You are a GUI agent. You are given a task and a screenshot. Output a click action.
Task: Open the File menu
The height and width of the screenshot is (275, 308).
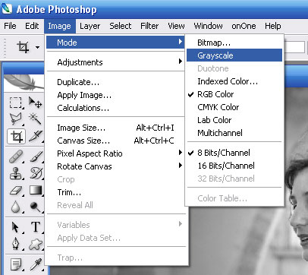click(10, 26)
